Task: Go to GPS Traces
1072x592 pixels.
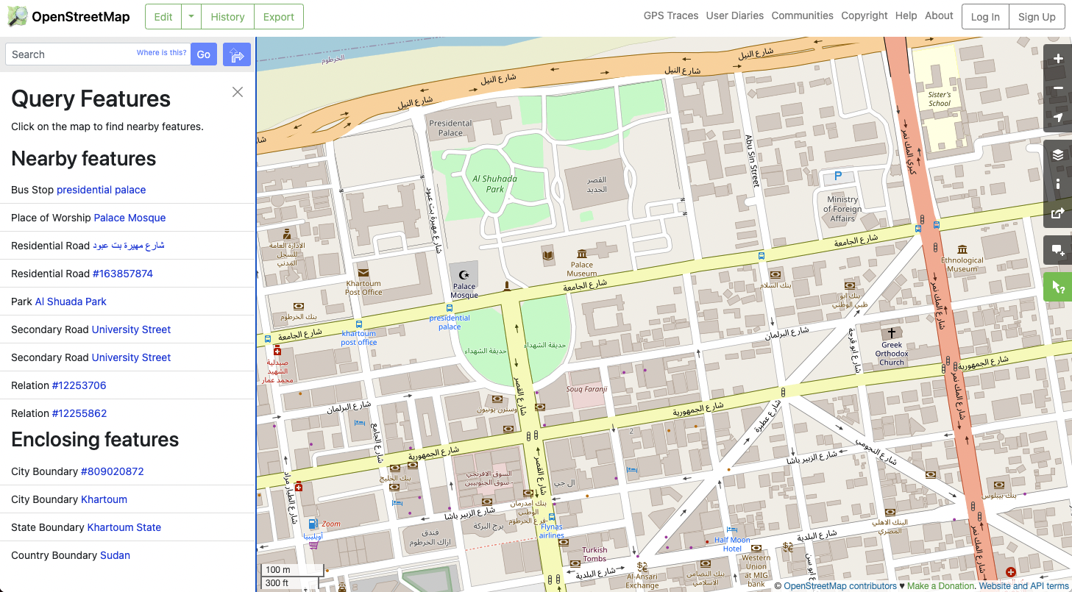Action: (671, 15)
